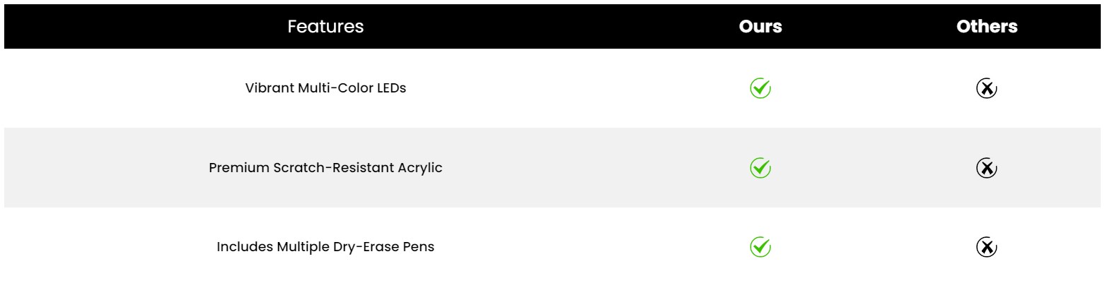
Task: Select the Others column header
Action: (987, 27)
